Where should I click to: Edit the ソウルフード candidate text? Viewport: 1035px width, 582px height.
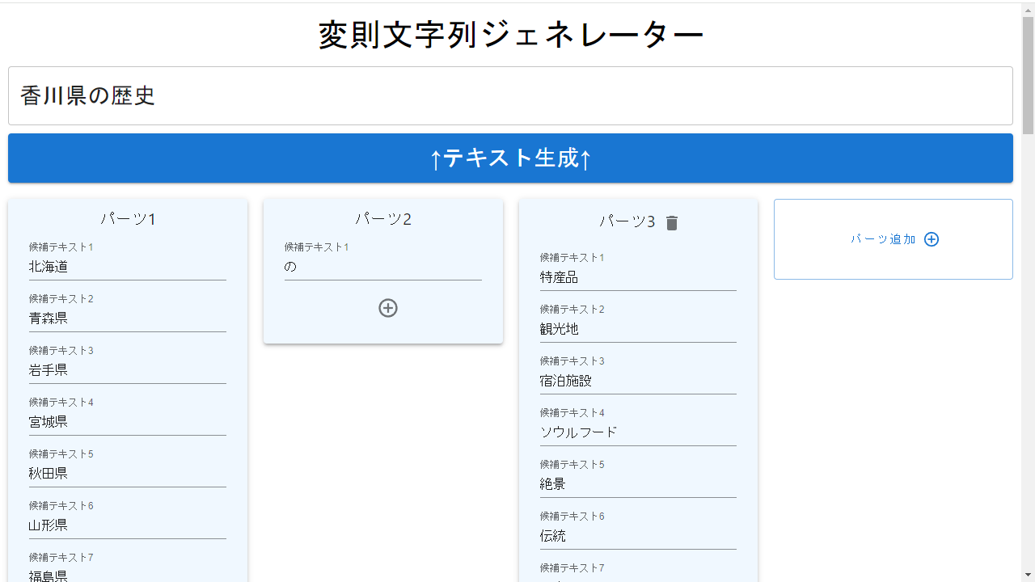point(638,432)
